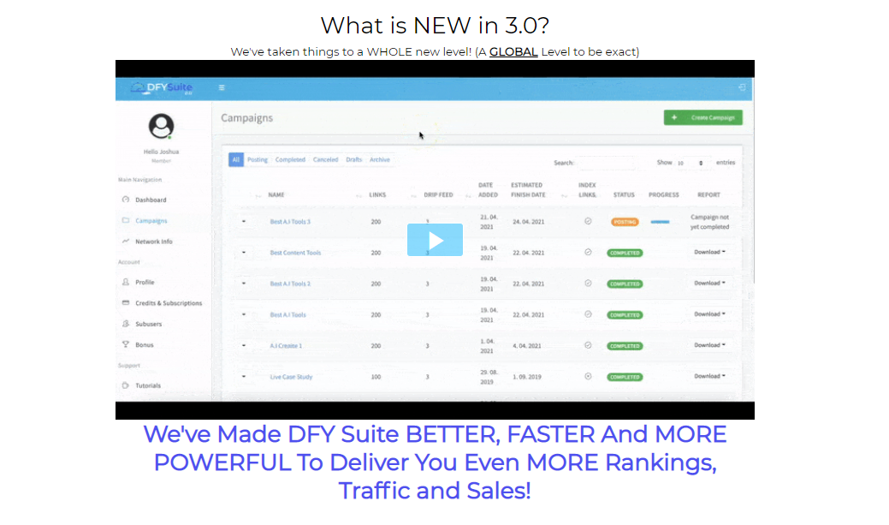Screen dimensions: 889x525
Task: Expand the Best A.I Tools row
Action: tap(244, 314)
